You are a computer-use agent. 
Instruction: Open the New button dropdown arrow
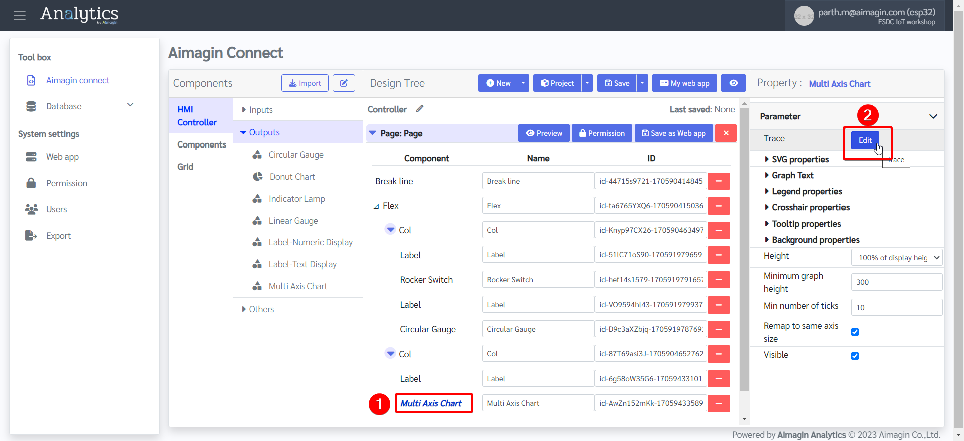coord(523,83)
